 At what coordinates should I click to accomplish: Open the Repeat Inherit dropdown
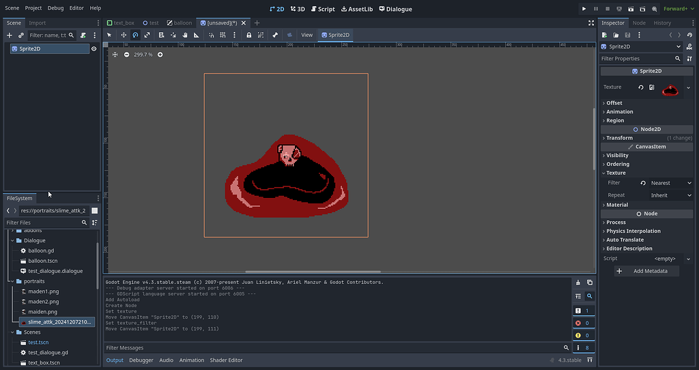671,195
